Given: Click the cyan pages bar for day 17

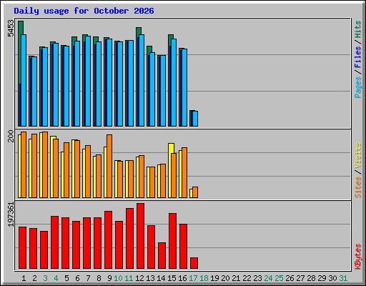Looking at the screenshot, I should point(195,119).
